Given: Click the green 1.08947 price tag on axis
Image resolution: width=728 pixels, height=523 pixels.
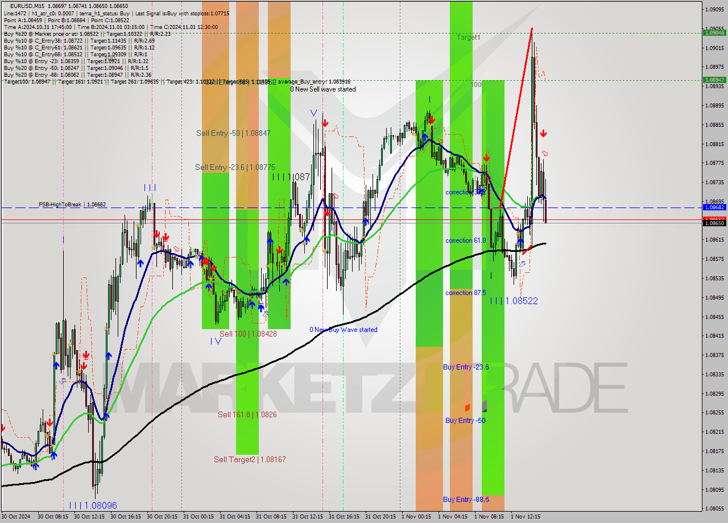Looking at the screenshot, I should 714,80.
